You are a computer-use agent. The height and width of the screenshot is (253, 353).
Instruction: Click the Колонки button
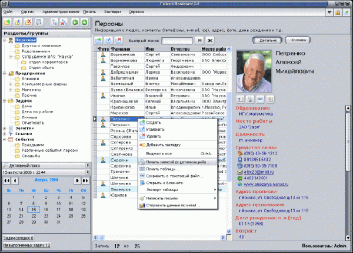297,40
